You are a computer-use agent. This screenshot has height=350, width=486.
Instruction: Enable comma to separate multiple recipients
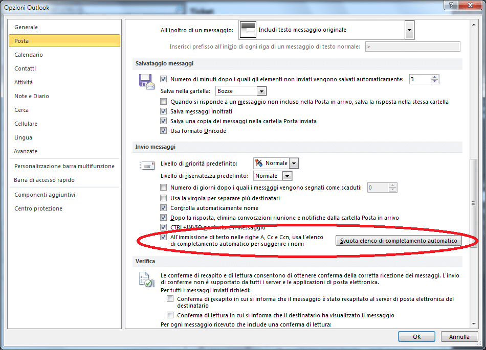[163, 198]
